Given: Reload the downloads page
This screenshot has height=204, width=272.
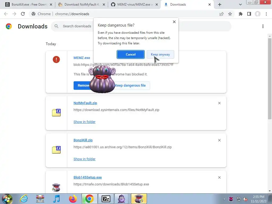Looking at the screenshot, I should [23, 14].
